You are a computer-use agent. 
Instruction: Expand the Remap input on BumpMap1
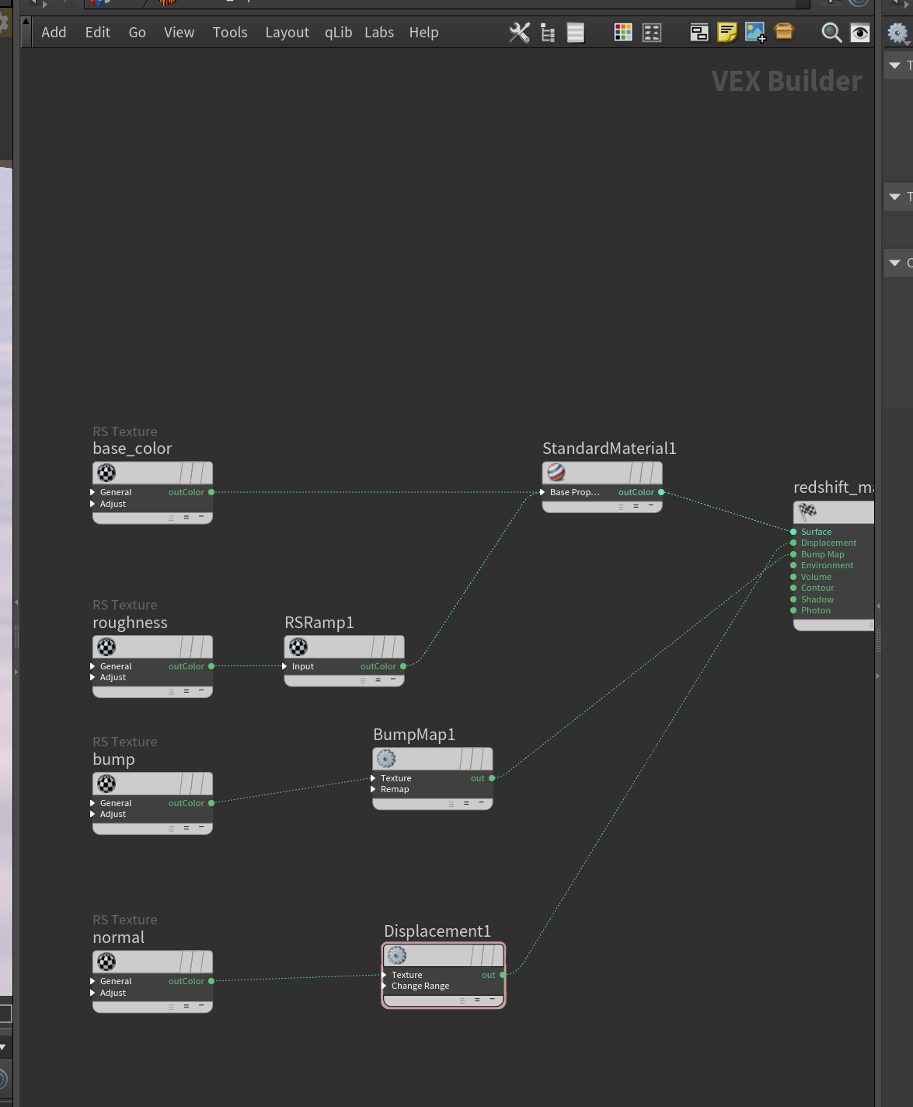coord(391,789)
